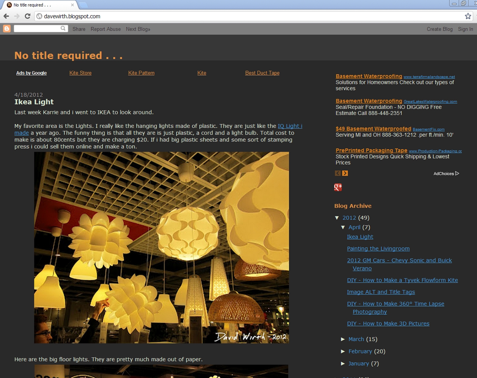This screenshot has height=378, width=477.
Task: Click the orange Blogger logo icon
Action: (7, 28)
